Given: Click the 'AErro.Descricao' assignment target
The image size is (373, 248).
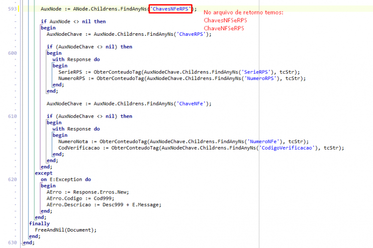Looking at the screenshot, I should coord(69,205).
